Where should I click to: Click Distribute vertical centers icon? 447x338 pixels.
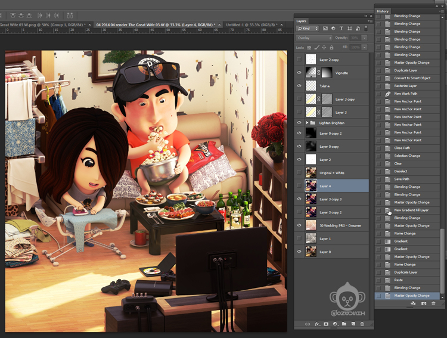pyautogui.click(x=21, y=15)
